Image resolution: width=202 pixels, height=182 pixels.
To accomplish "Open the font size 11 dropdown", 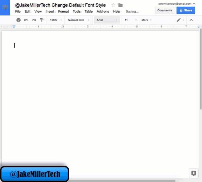I will click(x=130, y=20).
